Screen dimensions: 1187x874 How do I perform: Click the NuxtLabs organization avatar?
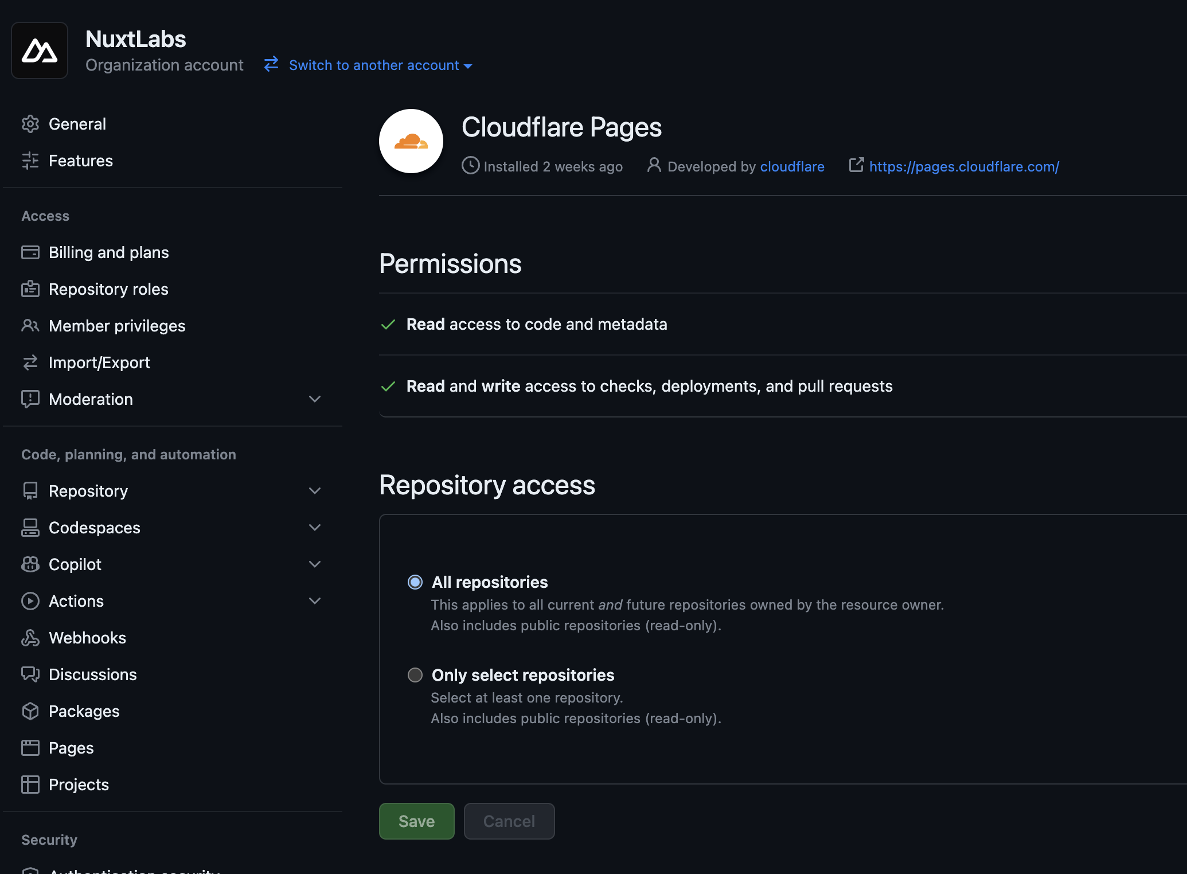click(x=39, y=50)
